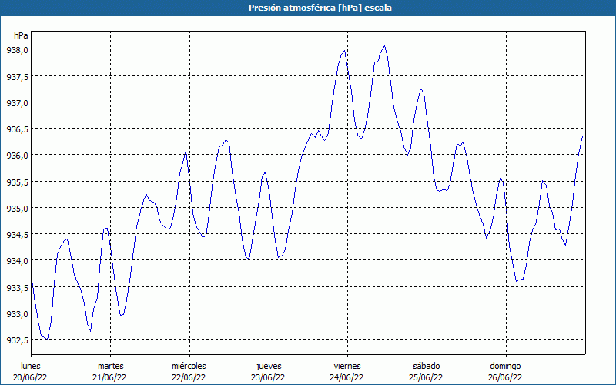Screen dimensions: 616x385
Task: Click the 933,0 axis value
Action: (17, 314)
